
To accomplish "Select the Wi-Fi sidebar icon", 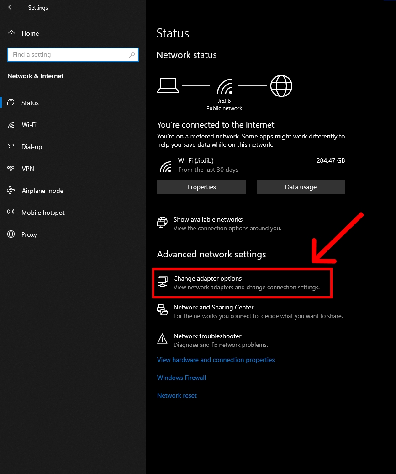I will [x=11, y=125].
